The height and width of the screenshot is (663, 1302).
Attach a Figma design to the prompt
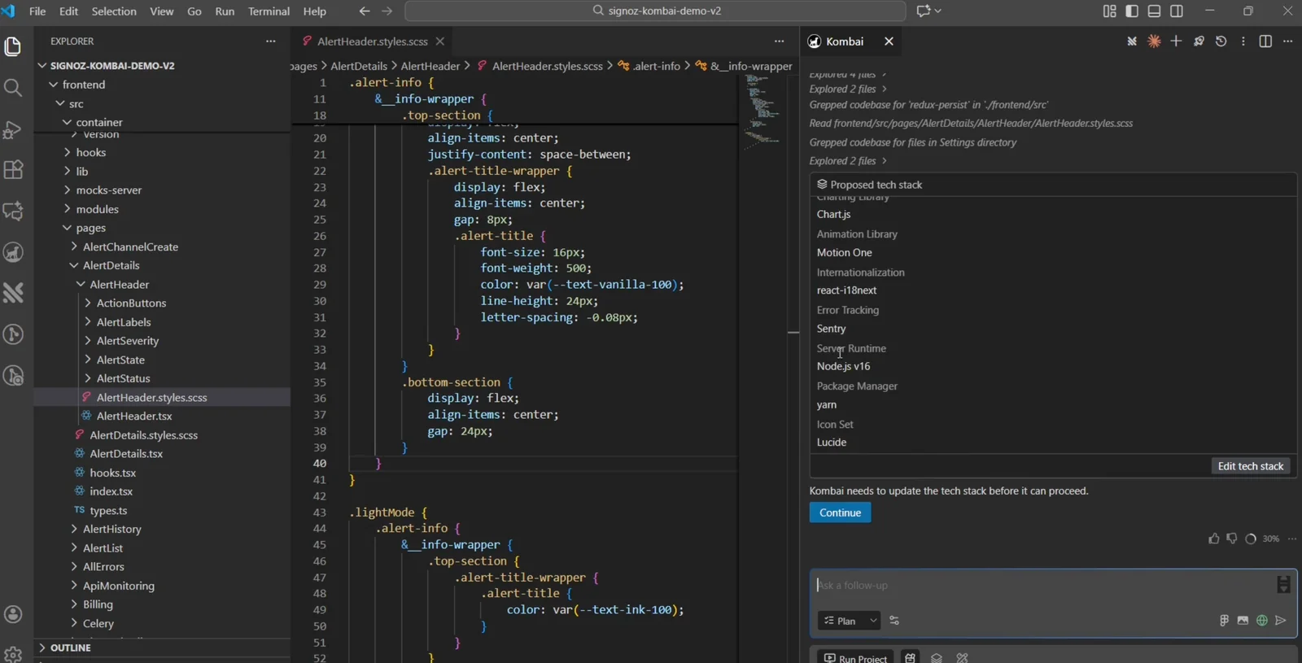pos(1224,621)
